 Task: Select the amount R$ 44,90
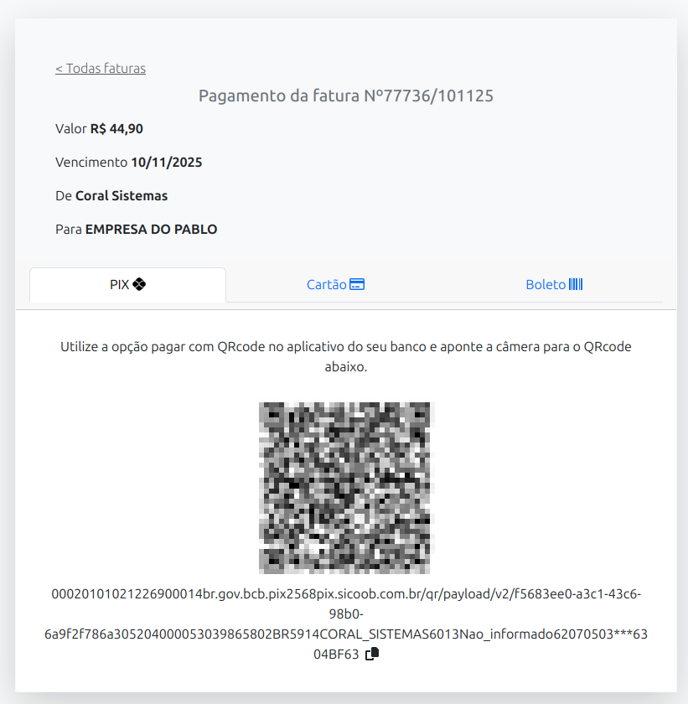(x=116, y=129)
